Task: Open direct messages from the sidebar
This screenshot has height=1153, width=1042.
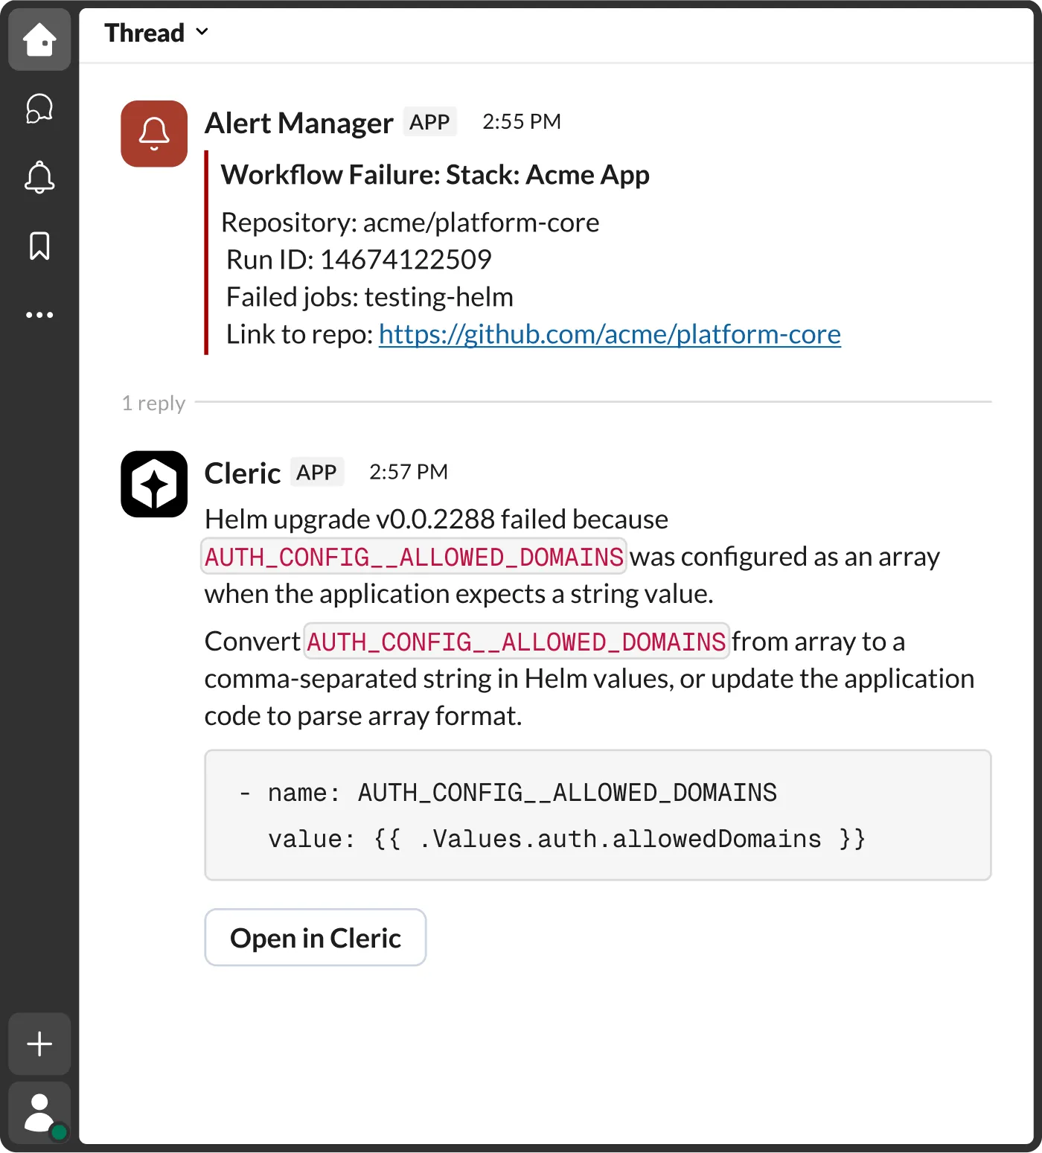Action: click(x=39, y=108)
